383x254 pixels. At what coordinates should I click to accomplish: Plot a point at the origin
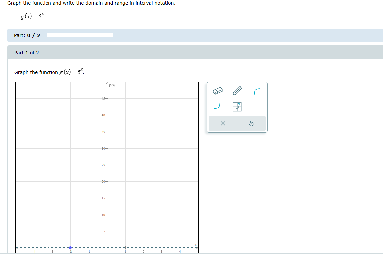(x=107, y=247)
